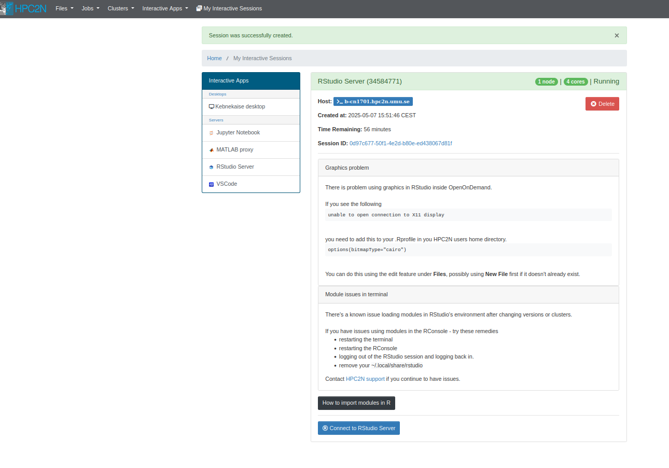Click the Created at timestamp

[382, 115]
